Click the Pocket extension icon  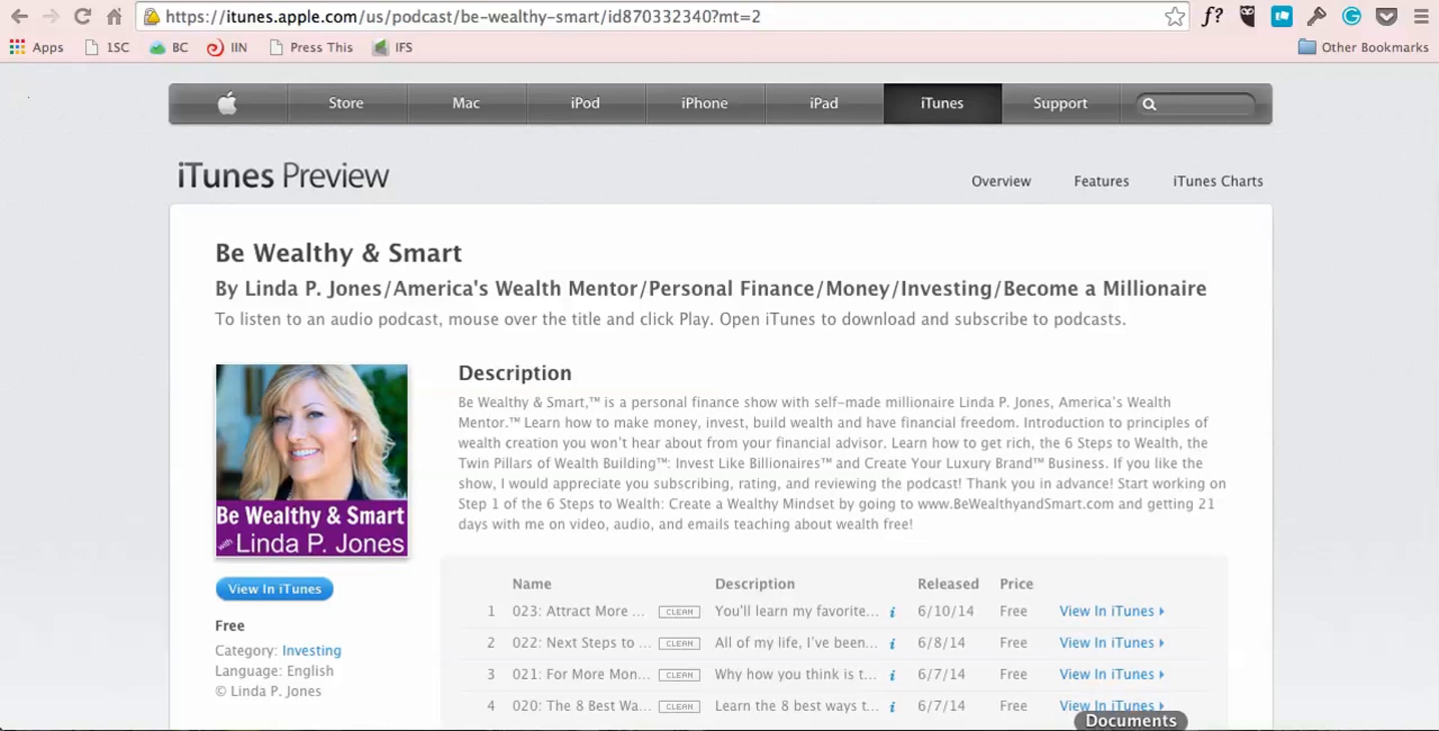coord(1386,16)
